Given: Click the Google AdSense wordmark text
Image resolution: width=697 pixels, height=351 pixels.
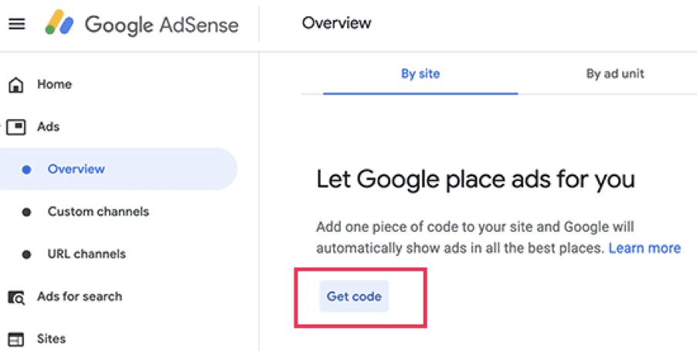Looking at the screenshot, I should [161, 25].
